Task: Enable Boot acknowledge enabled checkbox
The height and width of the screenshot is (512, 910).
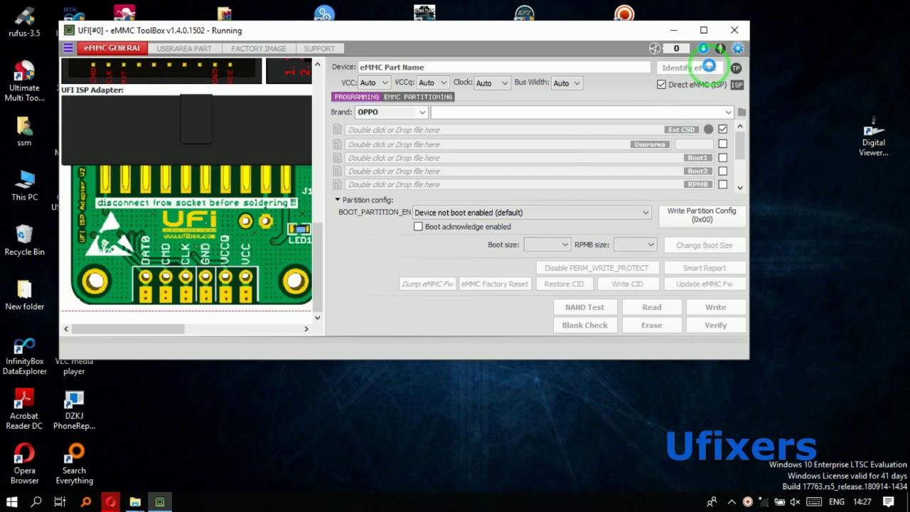Action: [x=418, y=227]
